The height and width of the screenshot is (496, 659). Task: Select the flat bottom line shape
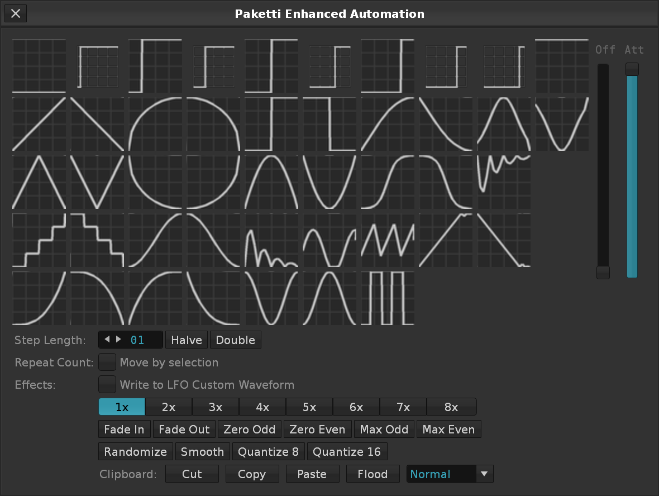39,66
